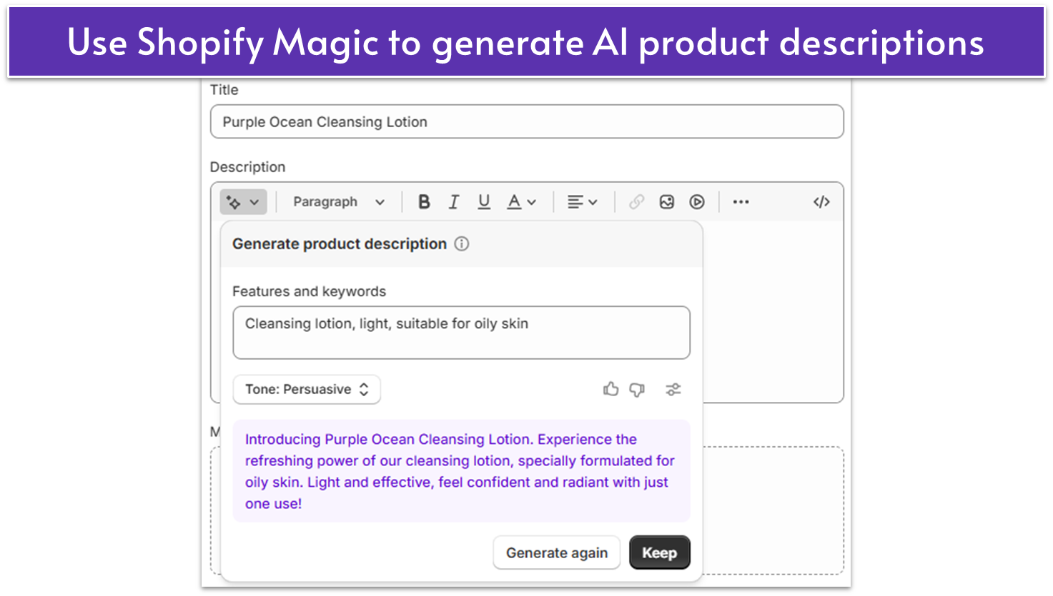Toggle underline formatting
Image resolution: width=1053 pixels, height=596 pixels.
coord(484,202)
